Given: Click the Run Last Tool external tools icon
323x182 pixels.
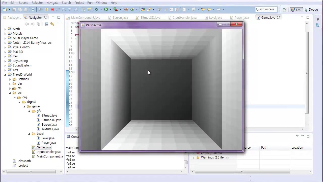Looking at the screenshot, I should [115, 9].
